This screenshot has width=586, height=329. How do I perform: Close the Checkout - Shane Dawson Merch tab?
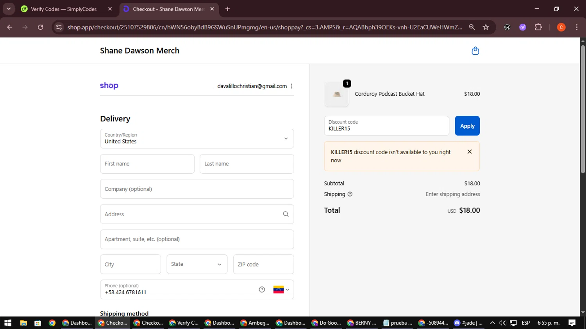pos(212,9)
